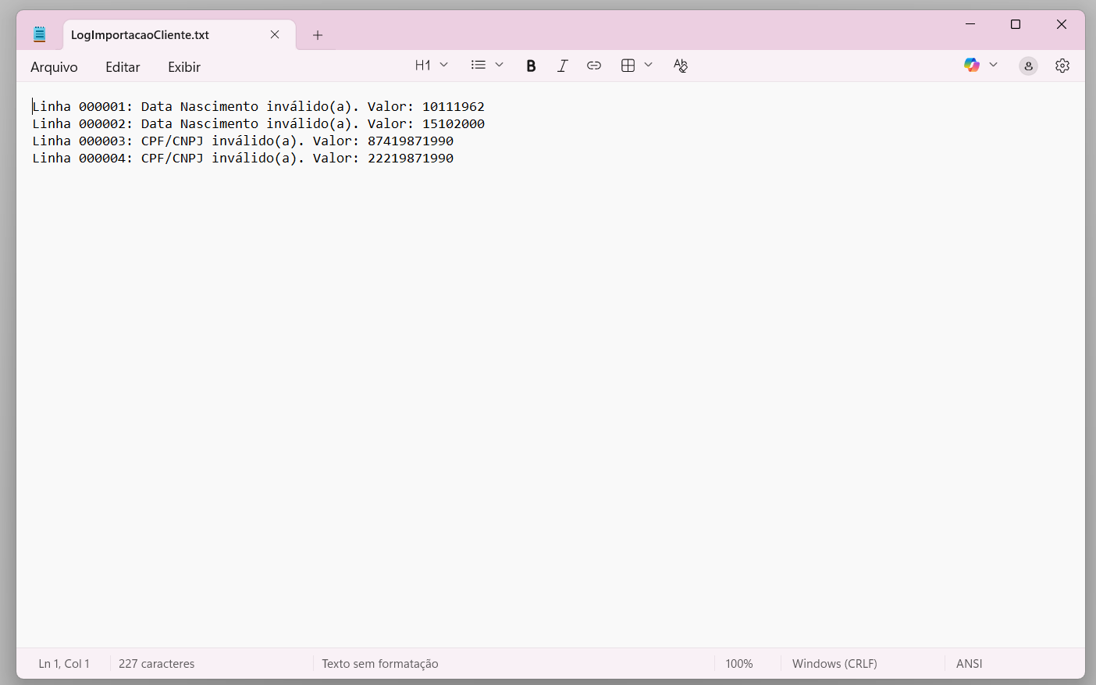Screen dimensions: 1096x685
Task: Click 'Data Nascimento' text on line 000002
Action: point(200,123)
